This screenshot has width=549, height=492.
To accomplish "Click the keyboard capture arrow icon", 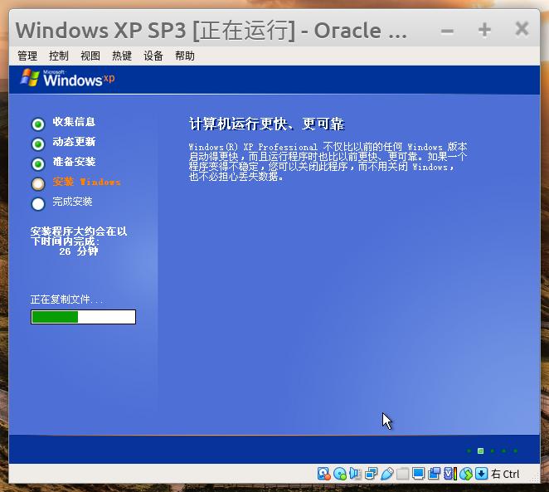I will [x=482, y=474].
